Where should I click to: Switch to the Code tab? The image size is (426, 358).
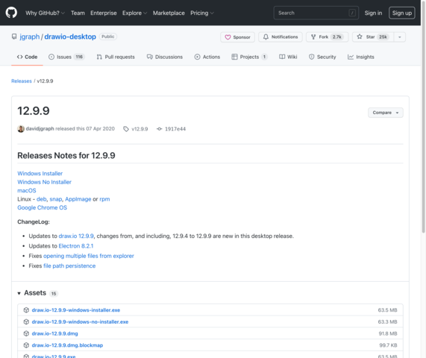coord(27,57)
